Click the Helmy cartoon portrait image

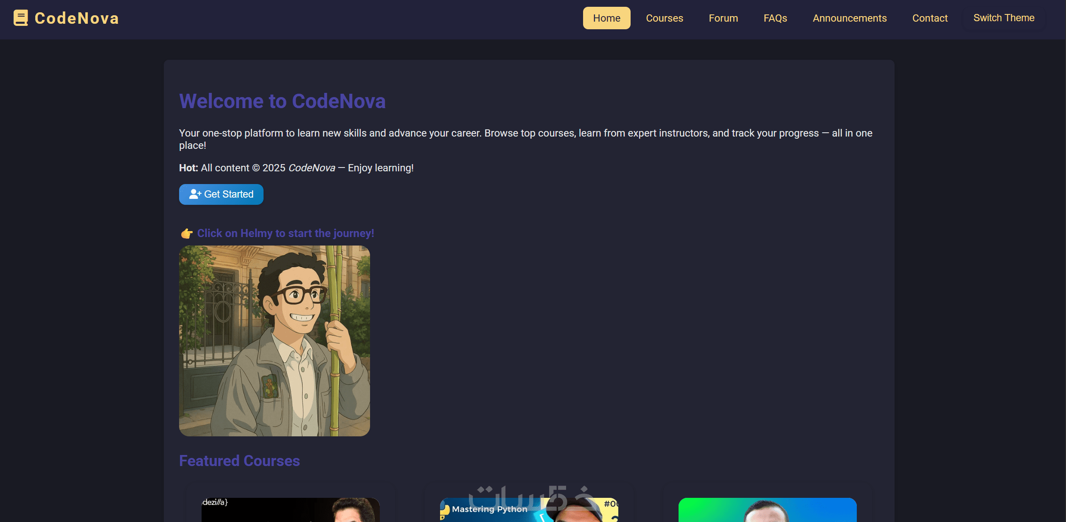(274, 341)
